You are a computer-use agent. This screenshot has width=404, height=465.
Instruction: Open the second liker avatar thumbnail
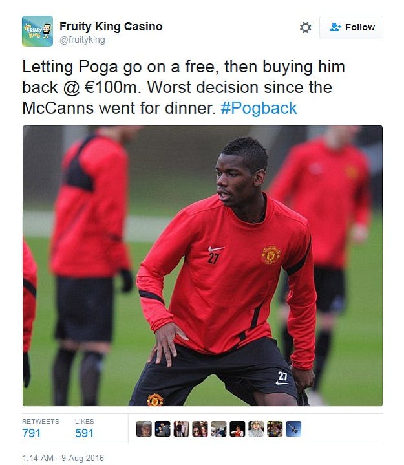[163, 429]
